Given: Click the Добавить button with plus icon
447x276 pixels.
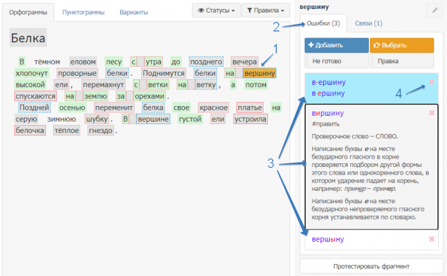Looking at the screenshot, I should (x=336, y=45).
